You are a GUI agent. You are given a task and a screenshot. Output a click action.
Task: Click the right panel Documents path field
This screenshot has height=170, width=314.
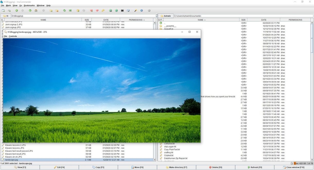243,16
